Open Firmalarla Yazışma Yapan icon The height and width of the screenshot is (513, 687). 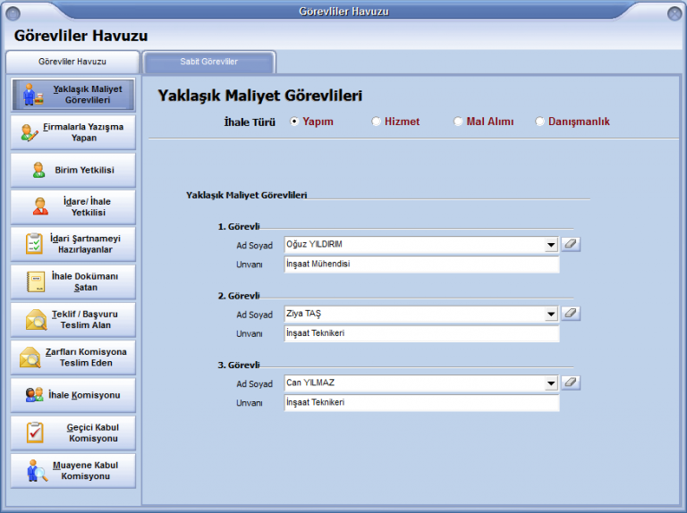point(30,132)
